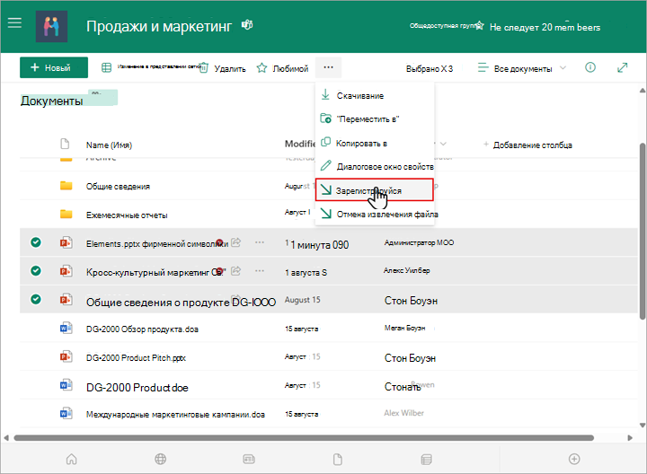The width and height of the screenshot is (647, 474).
Task: Click the vertical scrollbar thumb
Action: [642, 231]
